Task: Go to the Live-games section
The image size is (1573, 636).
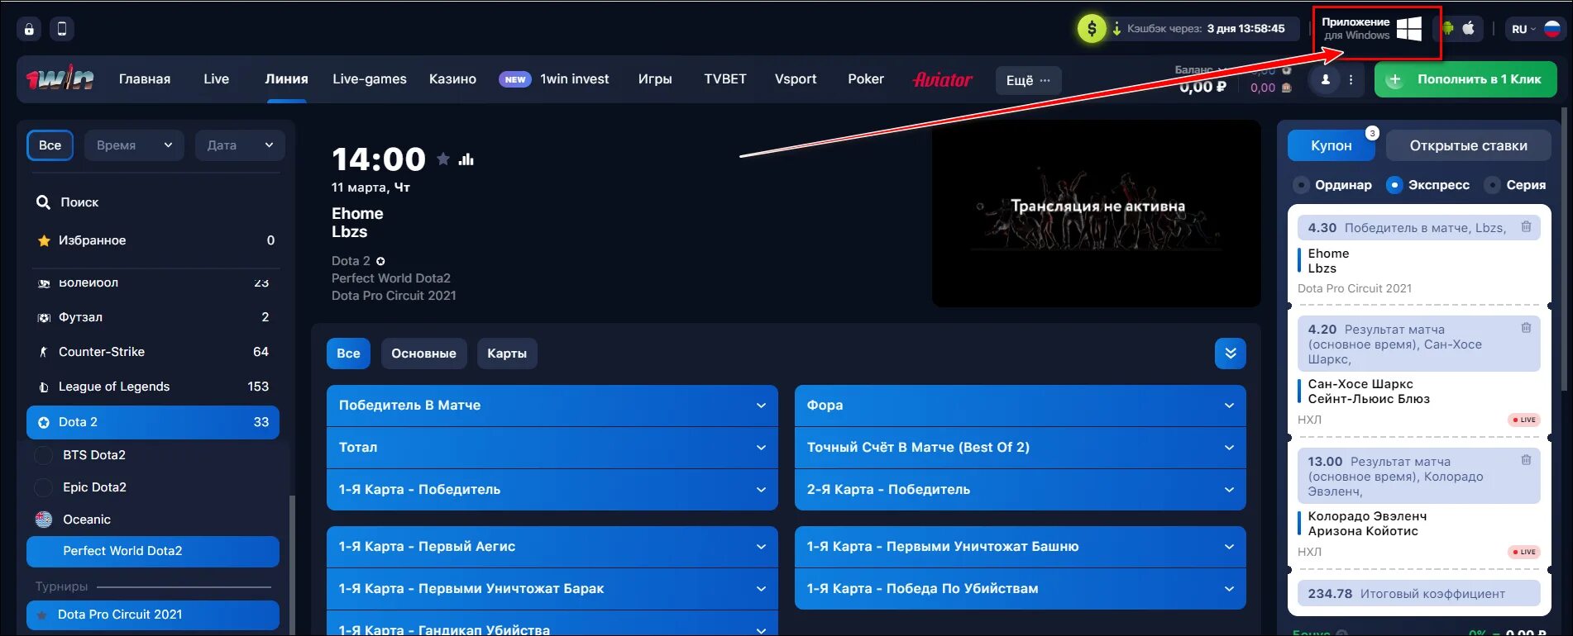Action: coord(370,79)
